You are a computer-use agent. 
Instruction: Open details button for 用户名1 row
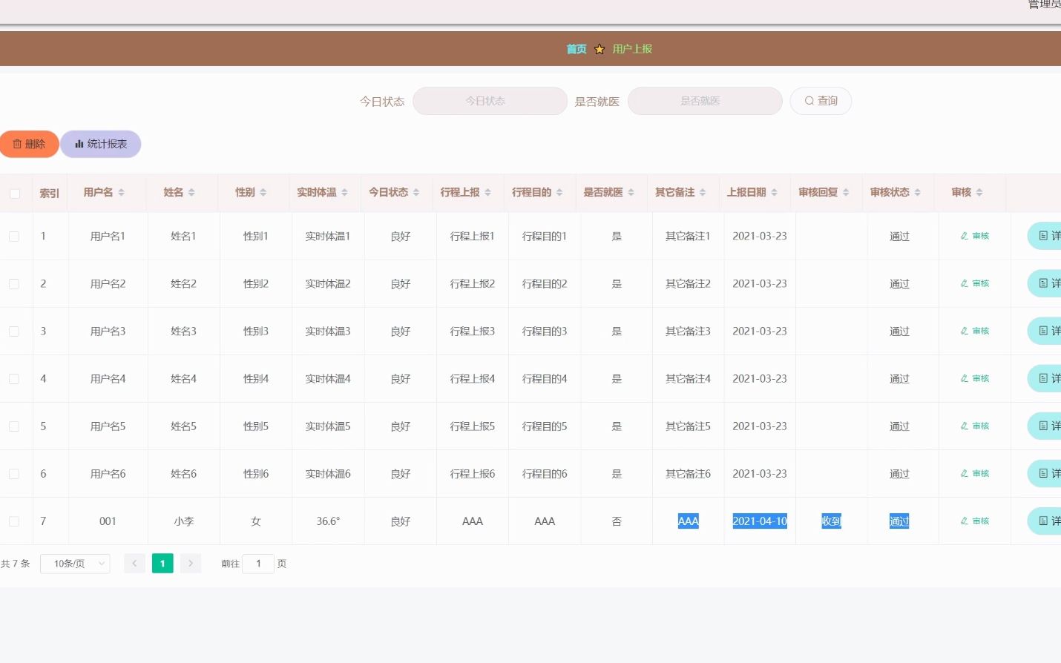[x=1045, y=236]
